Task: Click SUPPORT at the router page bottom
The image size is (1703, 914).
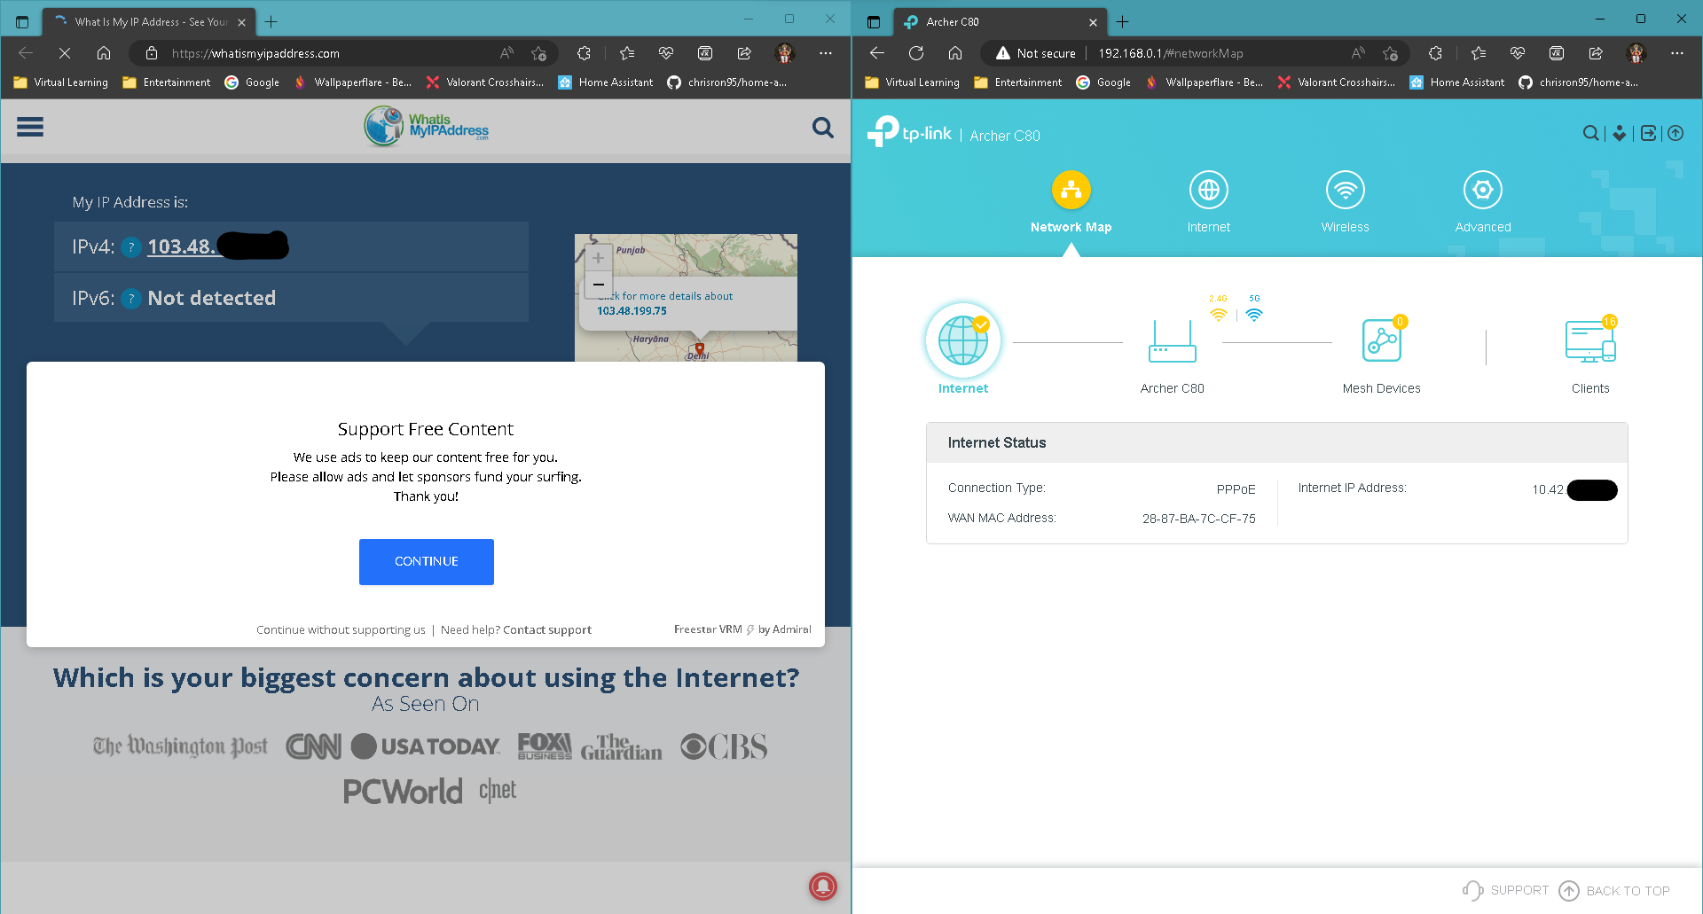Action: (1506, 890)
